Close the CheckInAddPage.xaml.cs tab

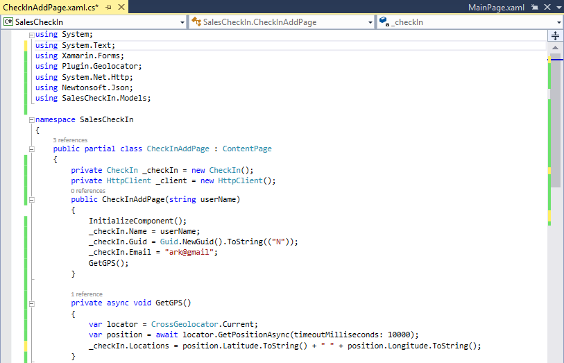[x=121, y=7]
